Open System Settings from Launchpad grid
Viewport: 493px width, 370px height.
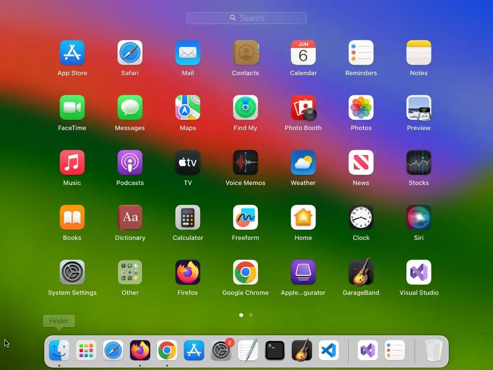[72, 272]
